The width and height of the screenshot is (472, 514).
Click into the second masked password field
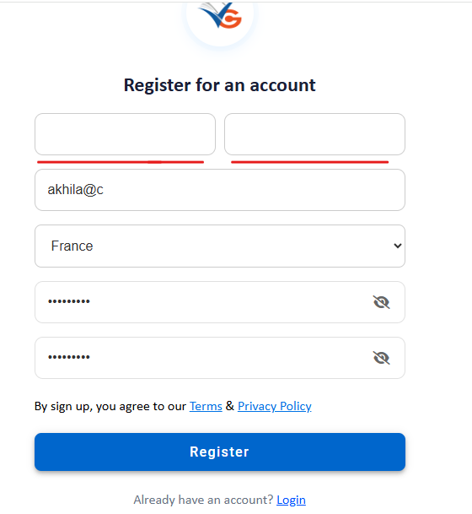(x=220, y=358)
